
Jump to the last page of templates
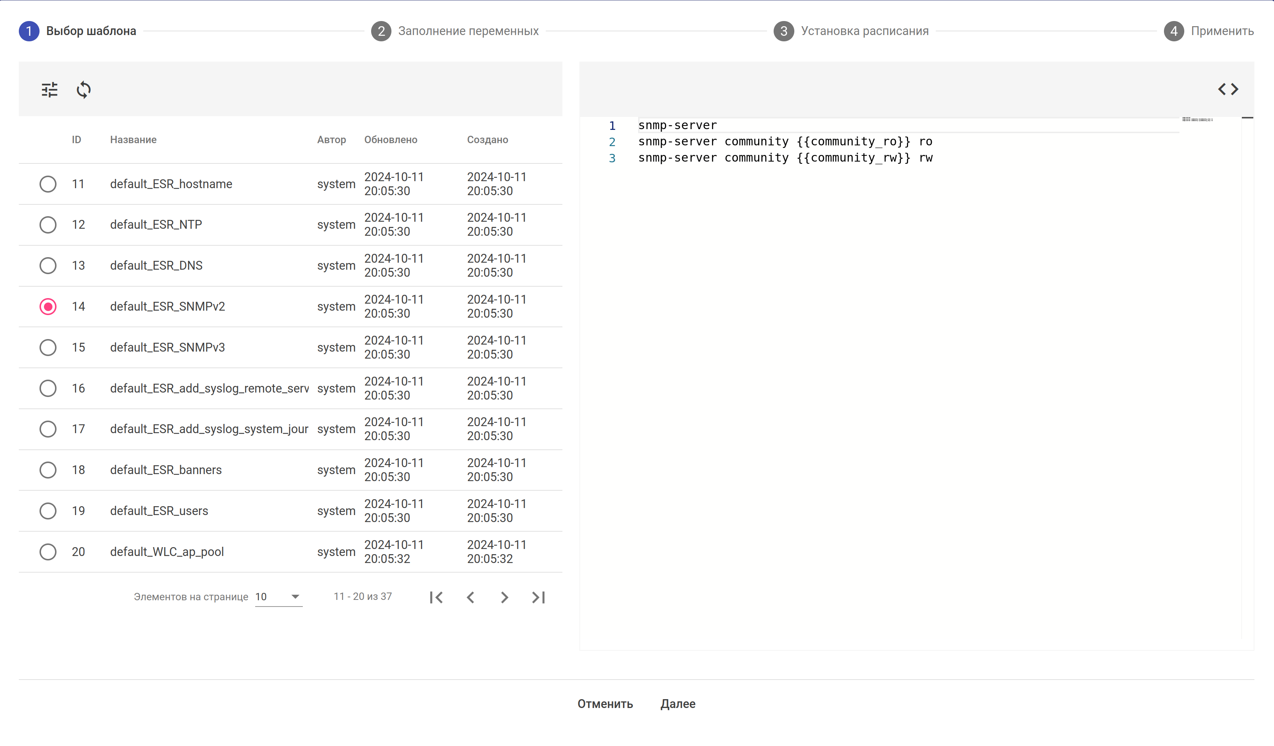tap(538, 598)
